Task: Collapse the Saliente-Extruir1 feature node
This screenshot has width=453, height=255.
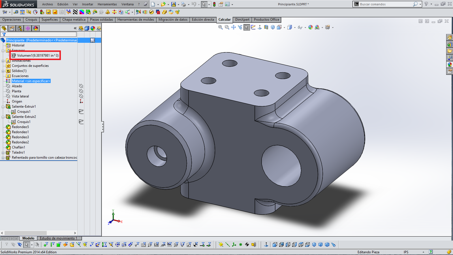Action: pyautogui.click(x=3, y=107)
